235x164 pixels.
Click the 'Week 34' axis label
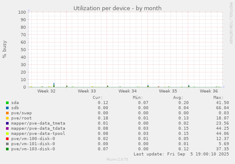[128, 91]
